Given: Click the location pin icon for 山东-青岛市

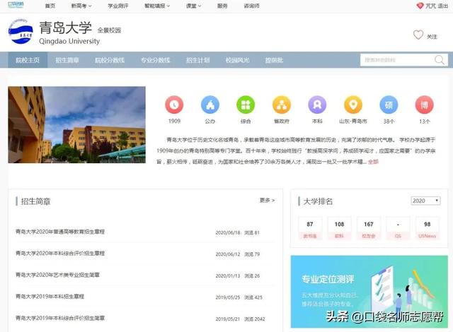Looking at the screenshot, I should coord(353,105).
